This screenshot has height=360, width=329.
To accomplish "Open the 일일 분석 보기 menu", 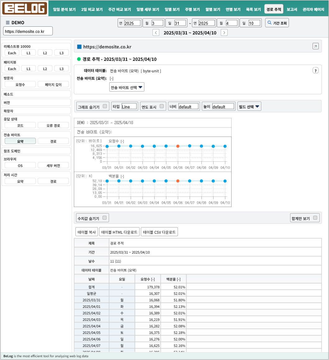I will point(64,9).
